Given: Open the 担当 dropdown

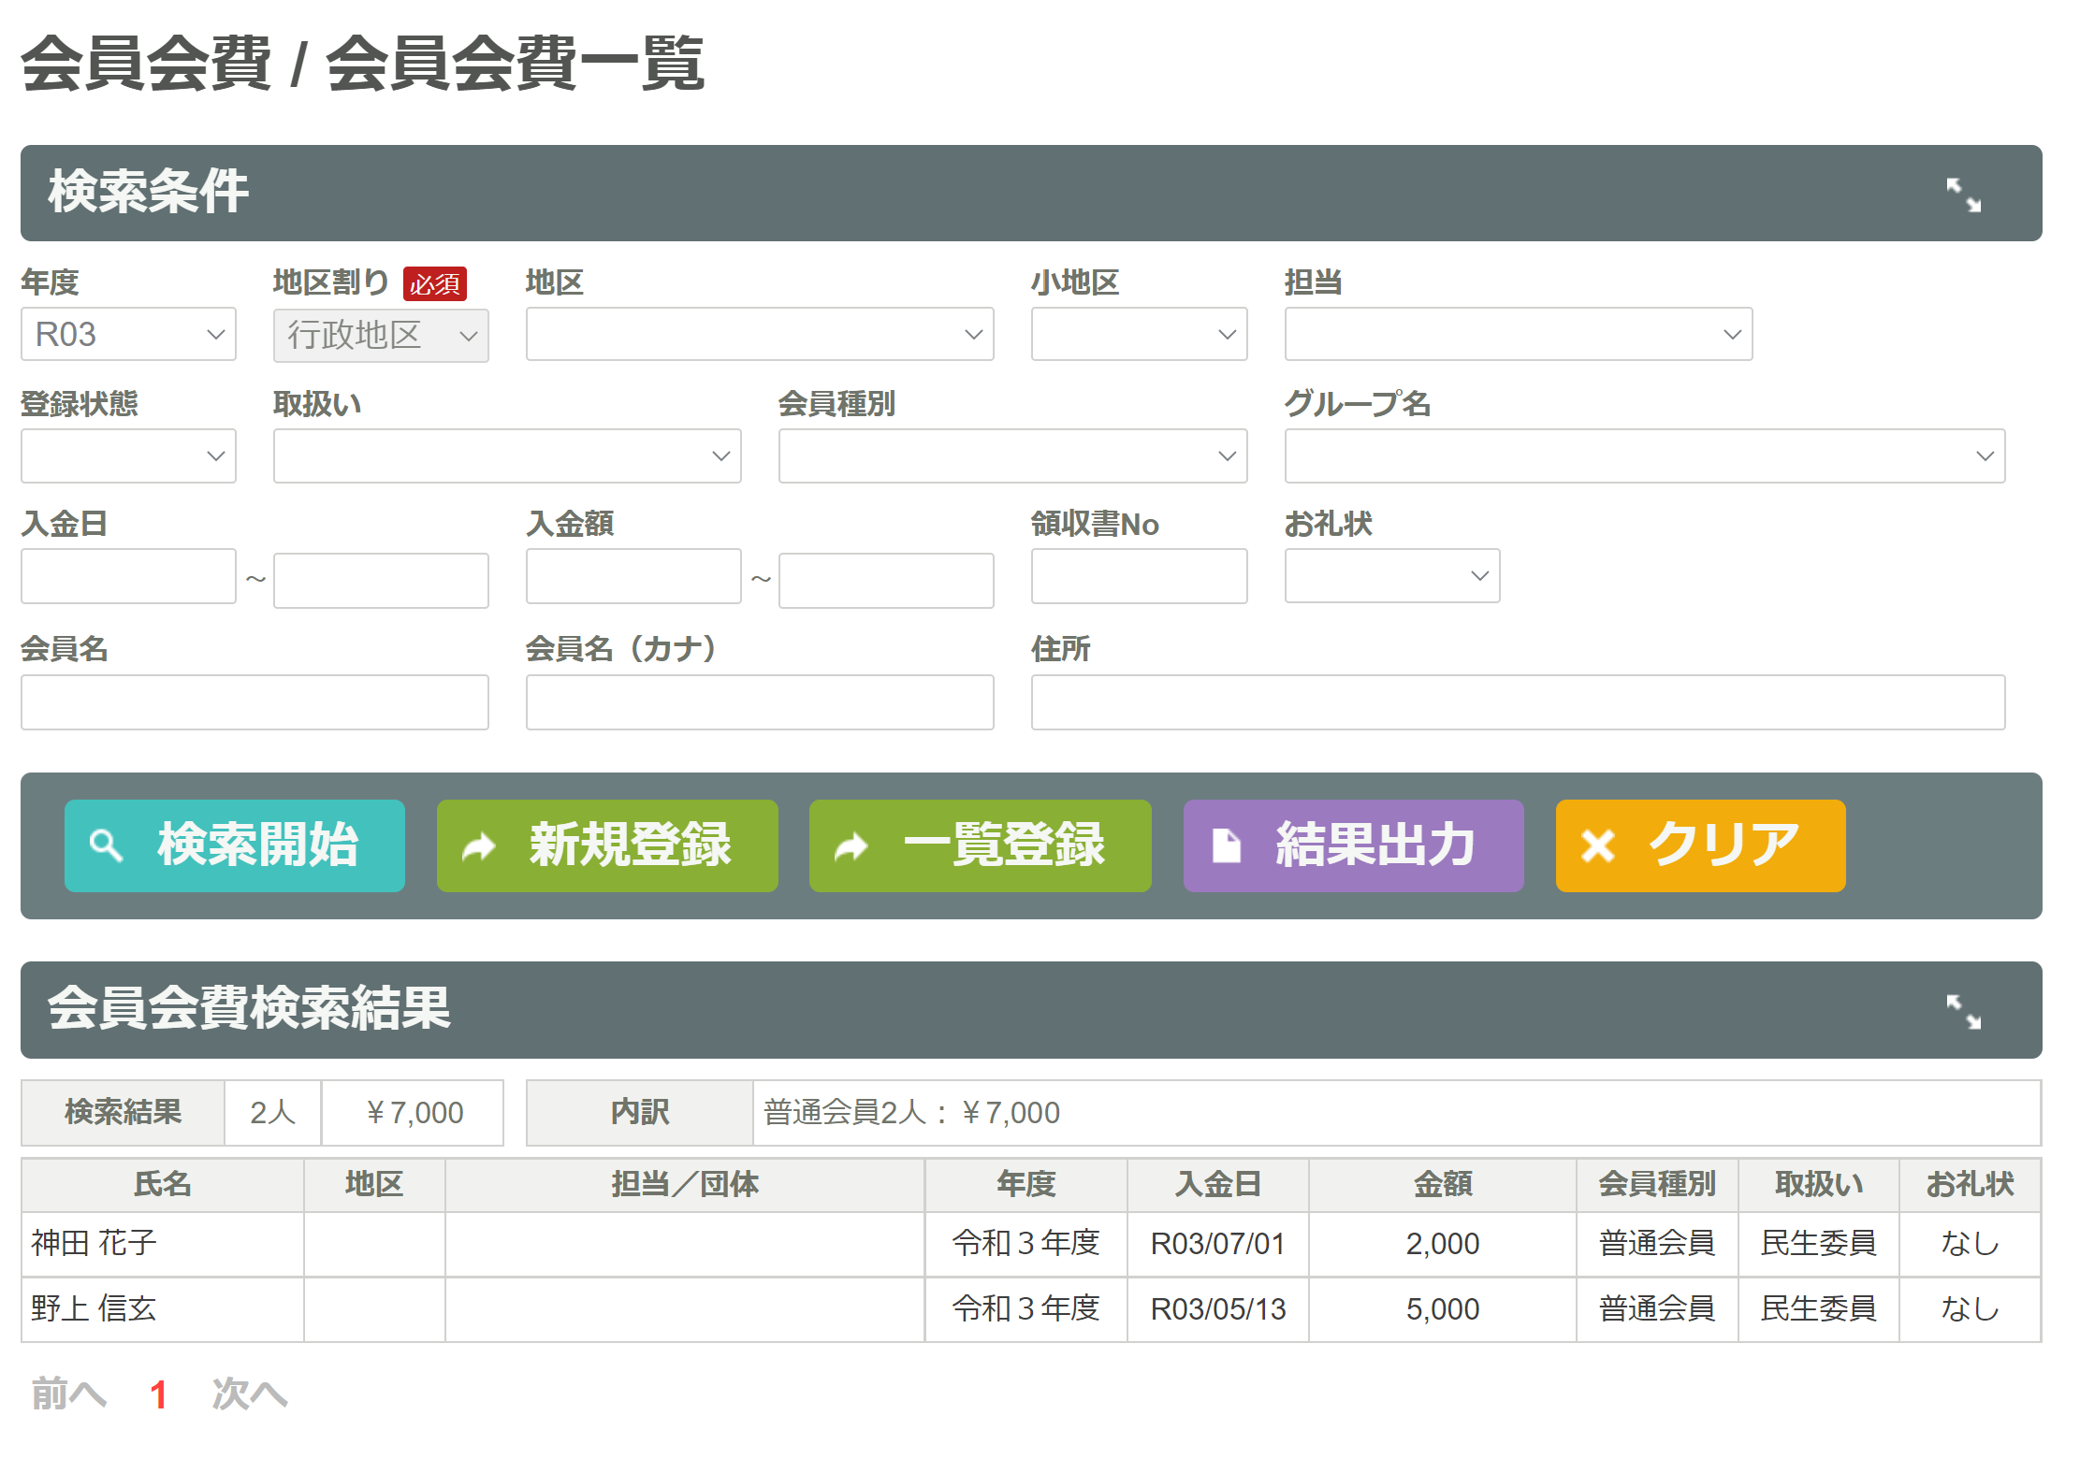Looking at the screenshot, I should pyautogui.click(x=1518, y=335).
